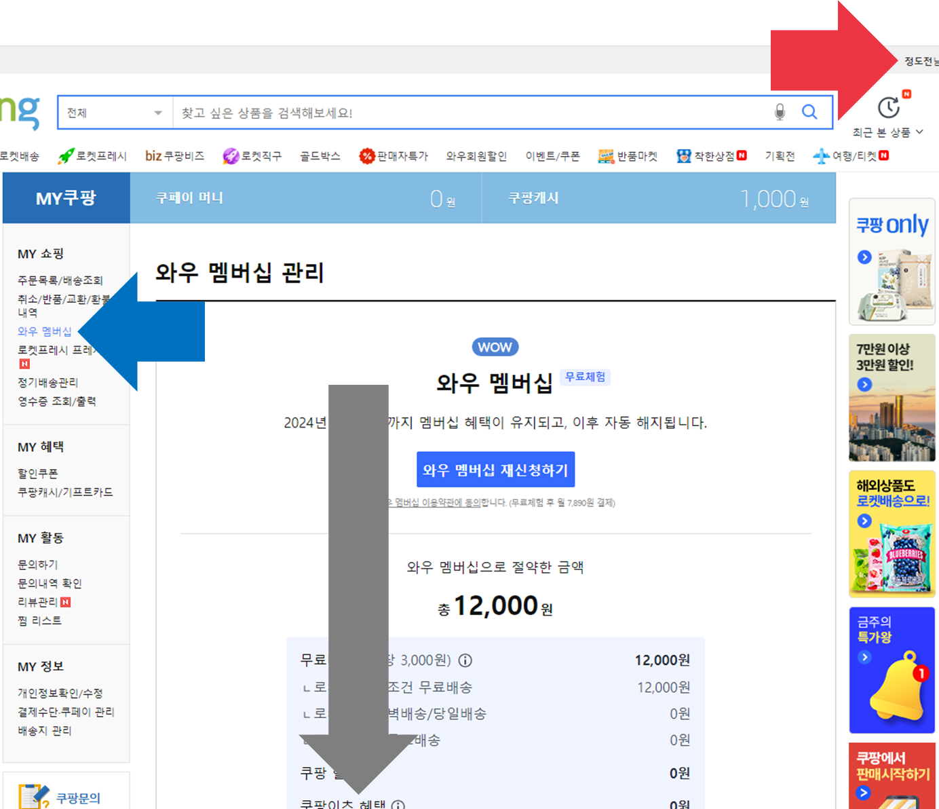Viewport: 939px width, 809px height.
Task: Open 할인쿠폰 under MY 혜택
Action: 38,473
